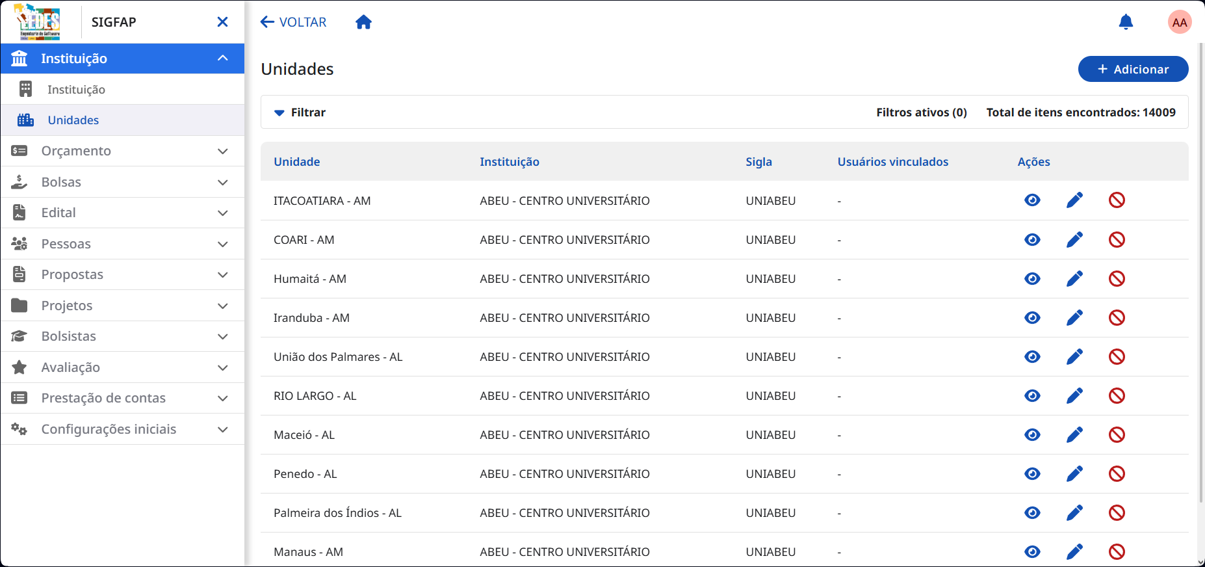Expand the Propostas menu
The width and height of the screenshot is (1205, 567).
(122, 274)
